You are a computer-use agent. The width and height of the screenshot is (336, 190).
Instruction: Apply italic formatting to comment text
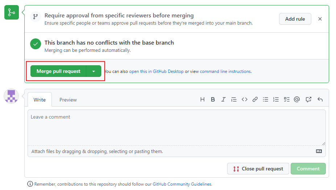224,99
